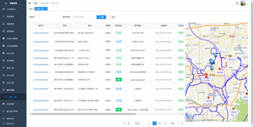Screen dimensions: 253x127
Task: Click the blue 搜索 search button
Action: coord(101,17)
